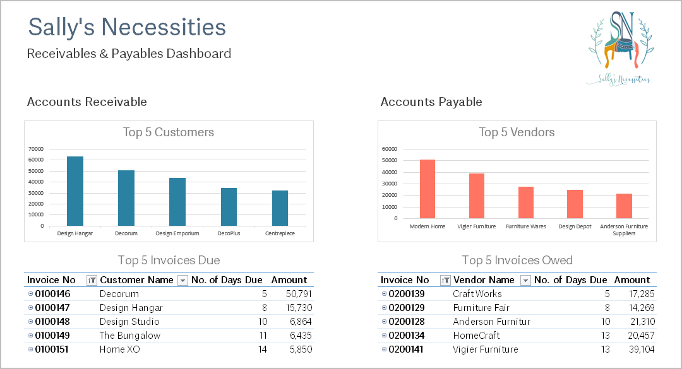Collapse invoice 0200139 row

384,294
